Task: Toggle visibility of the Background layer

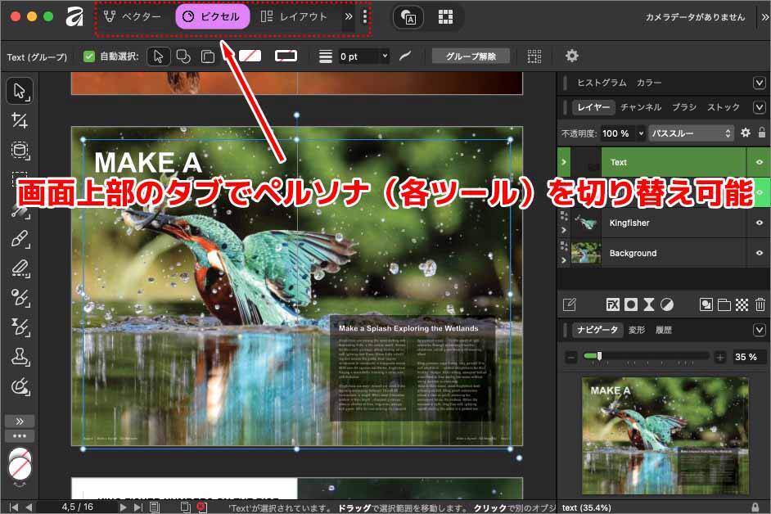Action: tap(760, 253)
